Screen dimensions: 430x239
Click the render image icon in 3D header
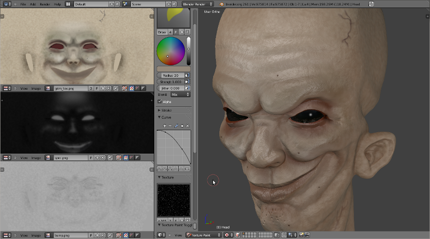[302, 235]
